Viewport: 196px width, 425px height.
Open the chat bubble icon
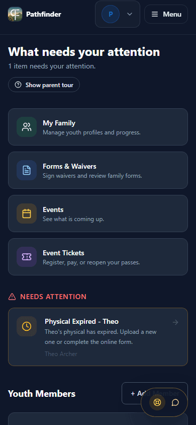point(175,402)
